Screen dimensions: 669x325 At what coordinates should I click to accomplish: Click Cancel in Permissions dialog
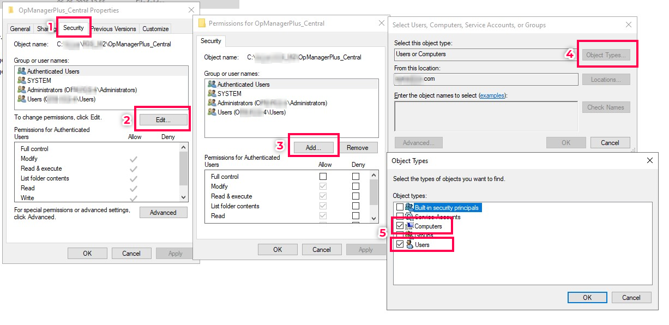coord(322,250)
